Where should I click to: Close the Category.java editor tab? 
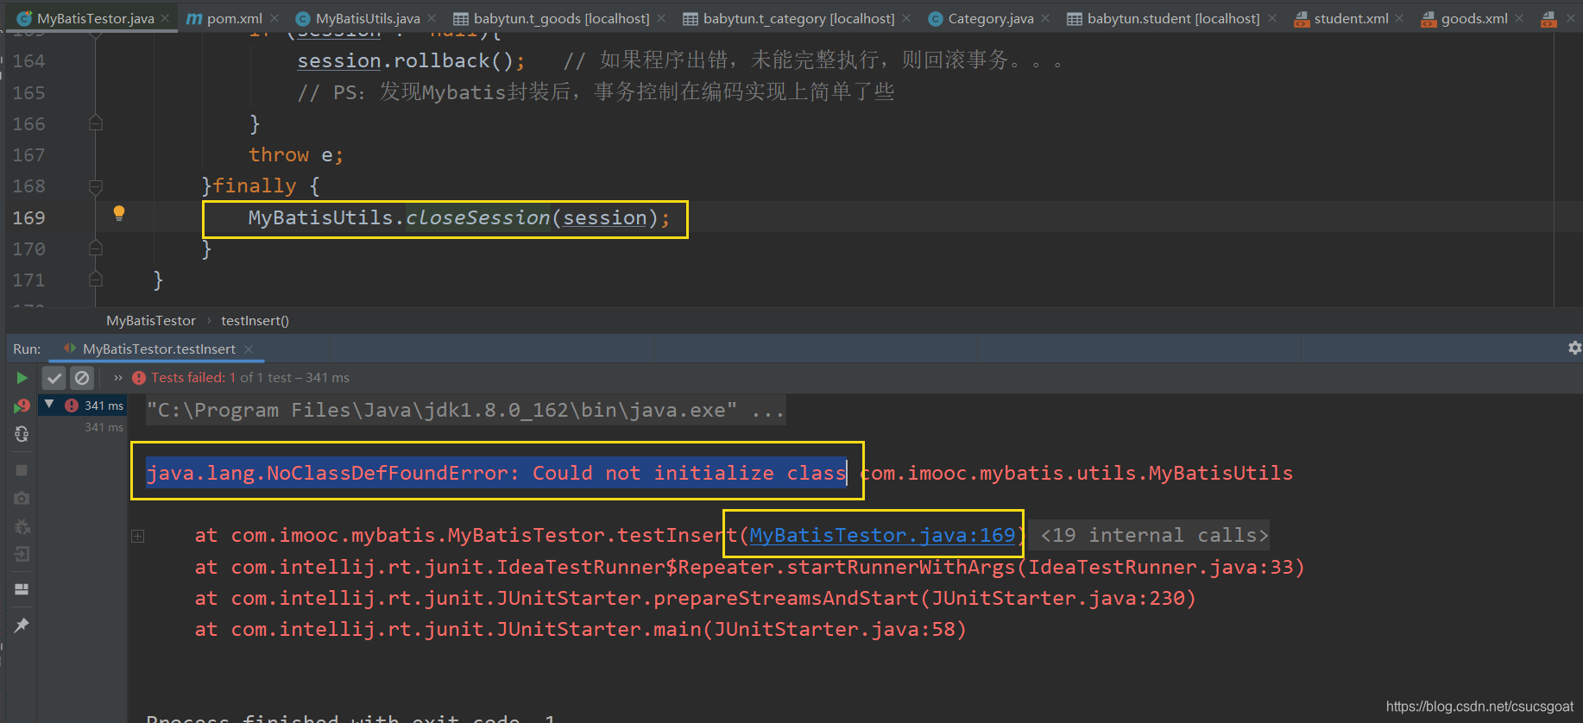tap(1045, 18)
